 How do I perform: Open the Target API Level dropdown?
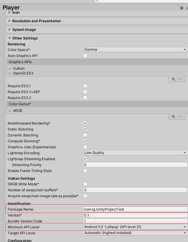(x=135, y=233)
